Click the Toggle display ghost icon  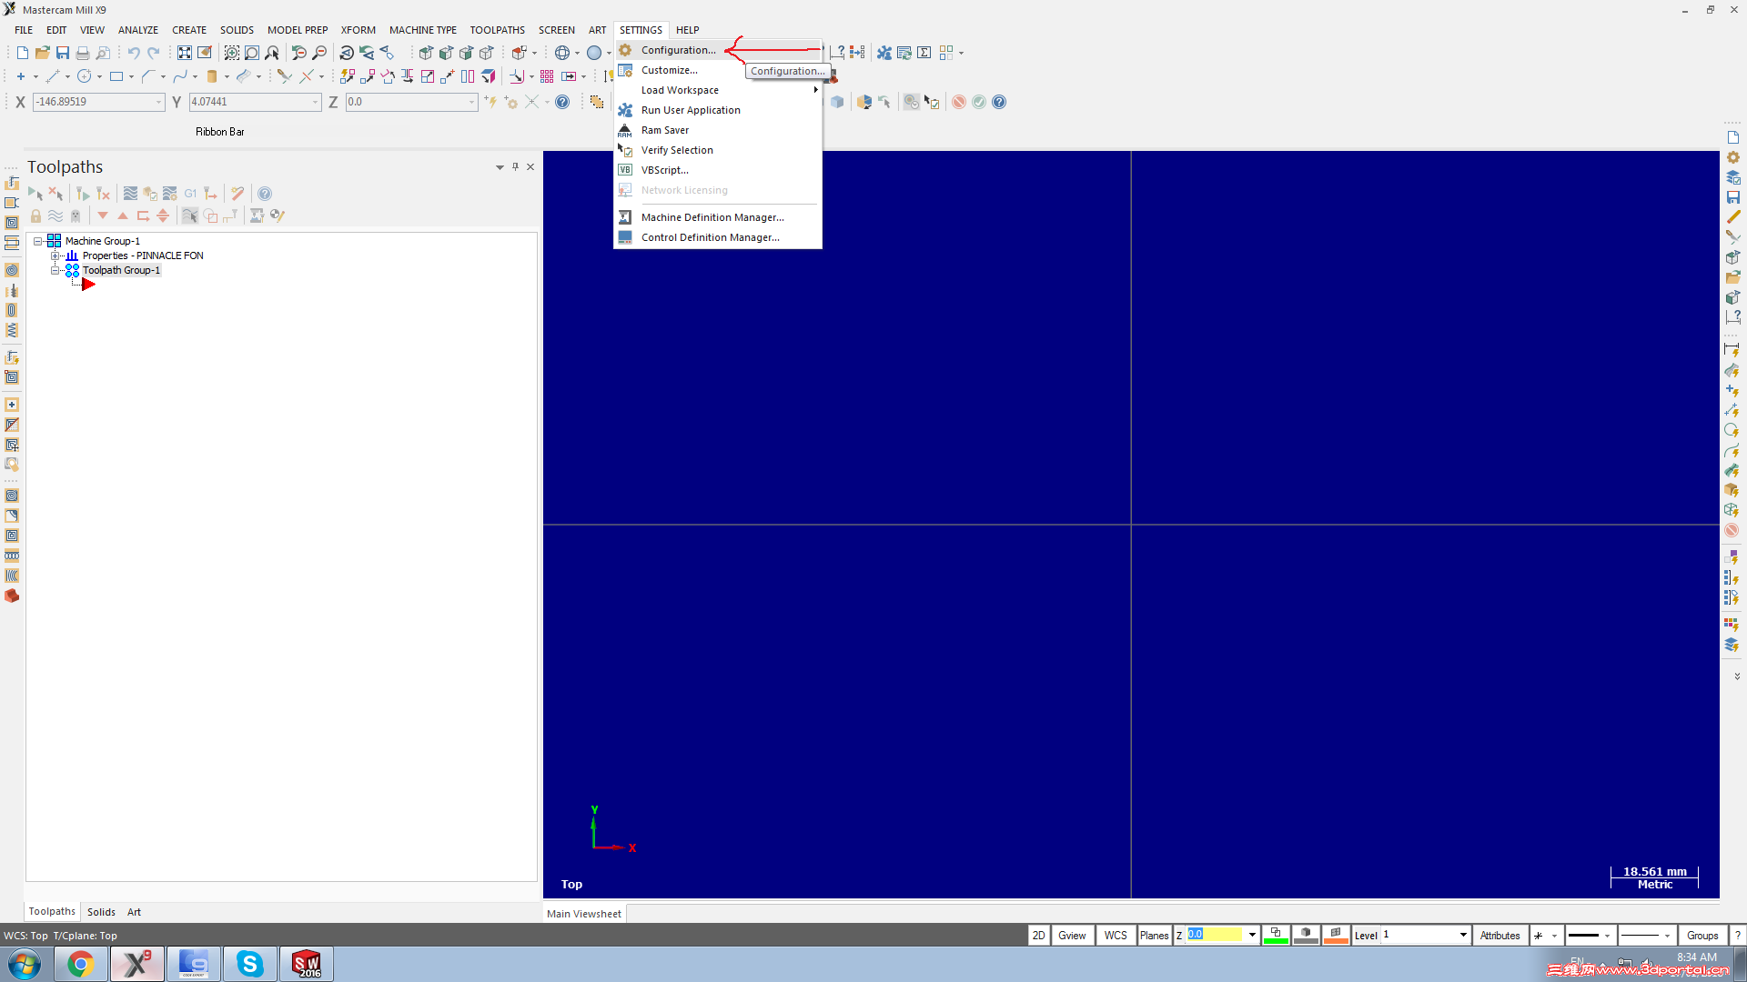tap(76, 215)
